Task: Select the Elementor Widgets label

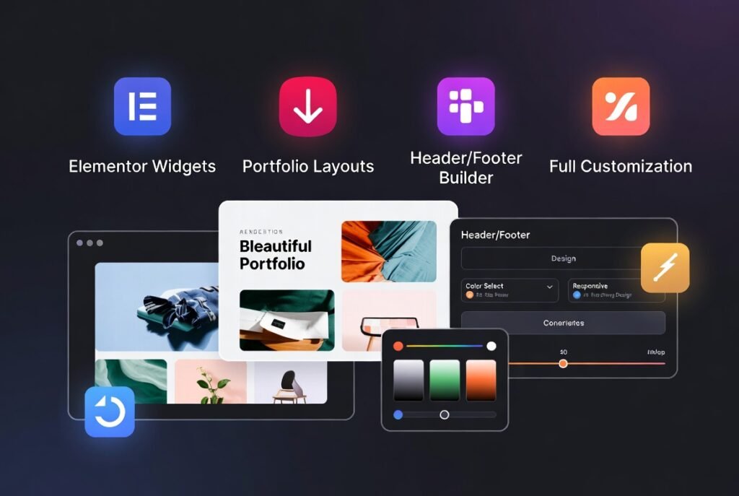Action: (142, 167)
